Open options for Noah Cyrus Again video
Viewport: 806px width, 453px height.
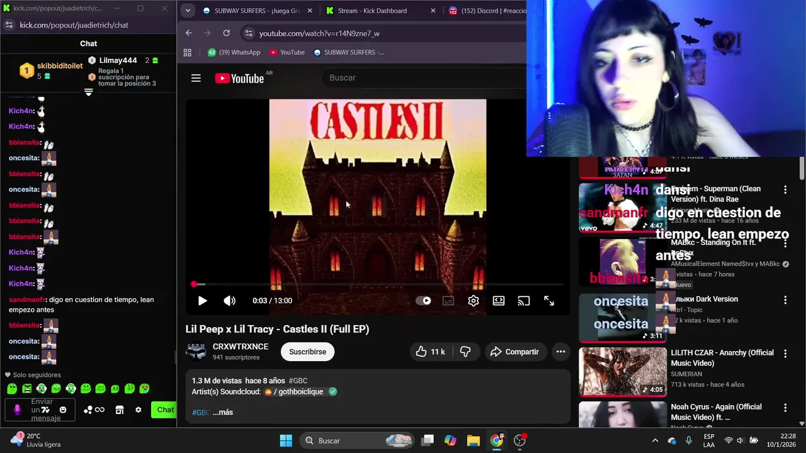tap(785, 408)
